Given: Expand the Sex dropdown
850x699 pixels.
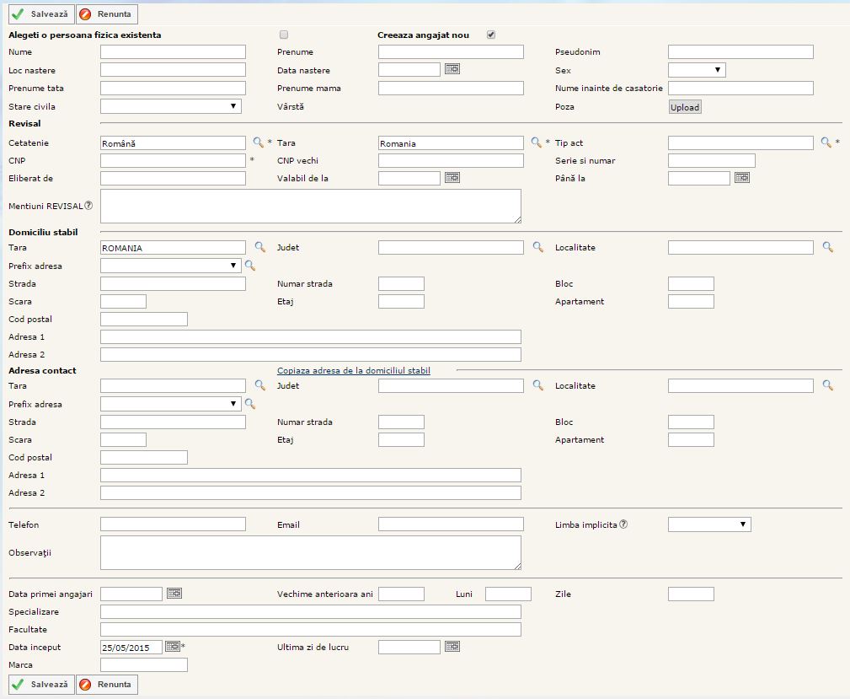Looking at the screenshot, I should click(x=696, y=70).
